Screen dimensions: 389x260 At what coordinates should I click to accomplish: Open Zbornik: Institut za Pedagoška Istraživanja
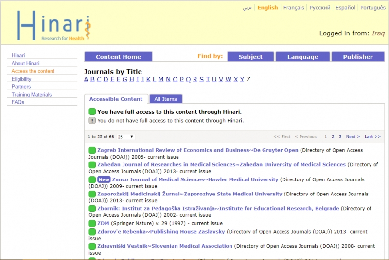pyautogui.click(x=218, y=209)
